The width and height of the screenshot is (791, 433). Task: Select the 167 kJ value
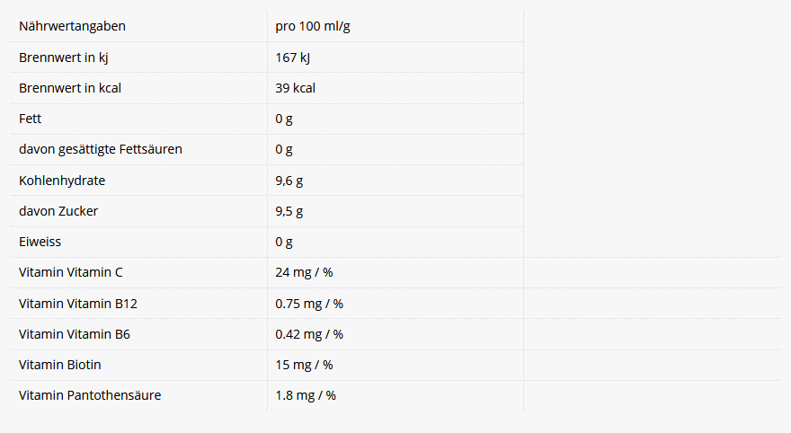[293, 57]
